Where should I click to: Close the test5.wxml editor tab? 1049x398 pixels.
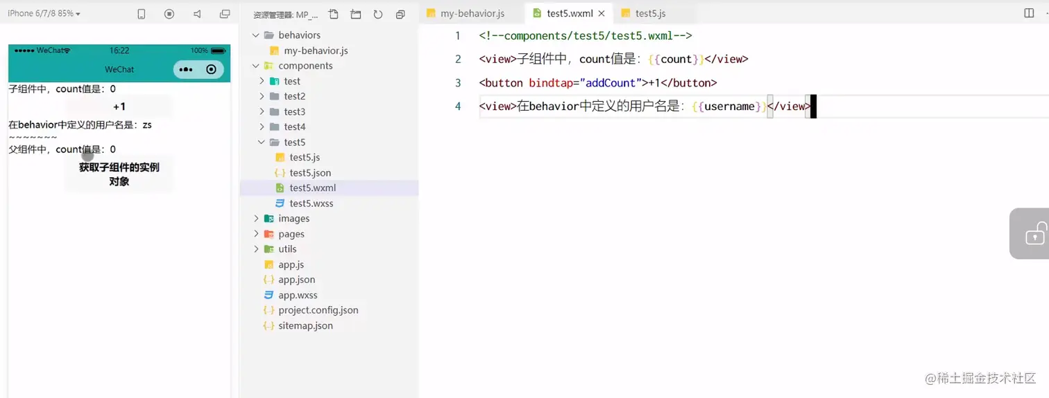[602, 13]
